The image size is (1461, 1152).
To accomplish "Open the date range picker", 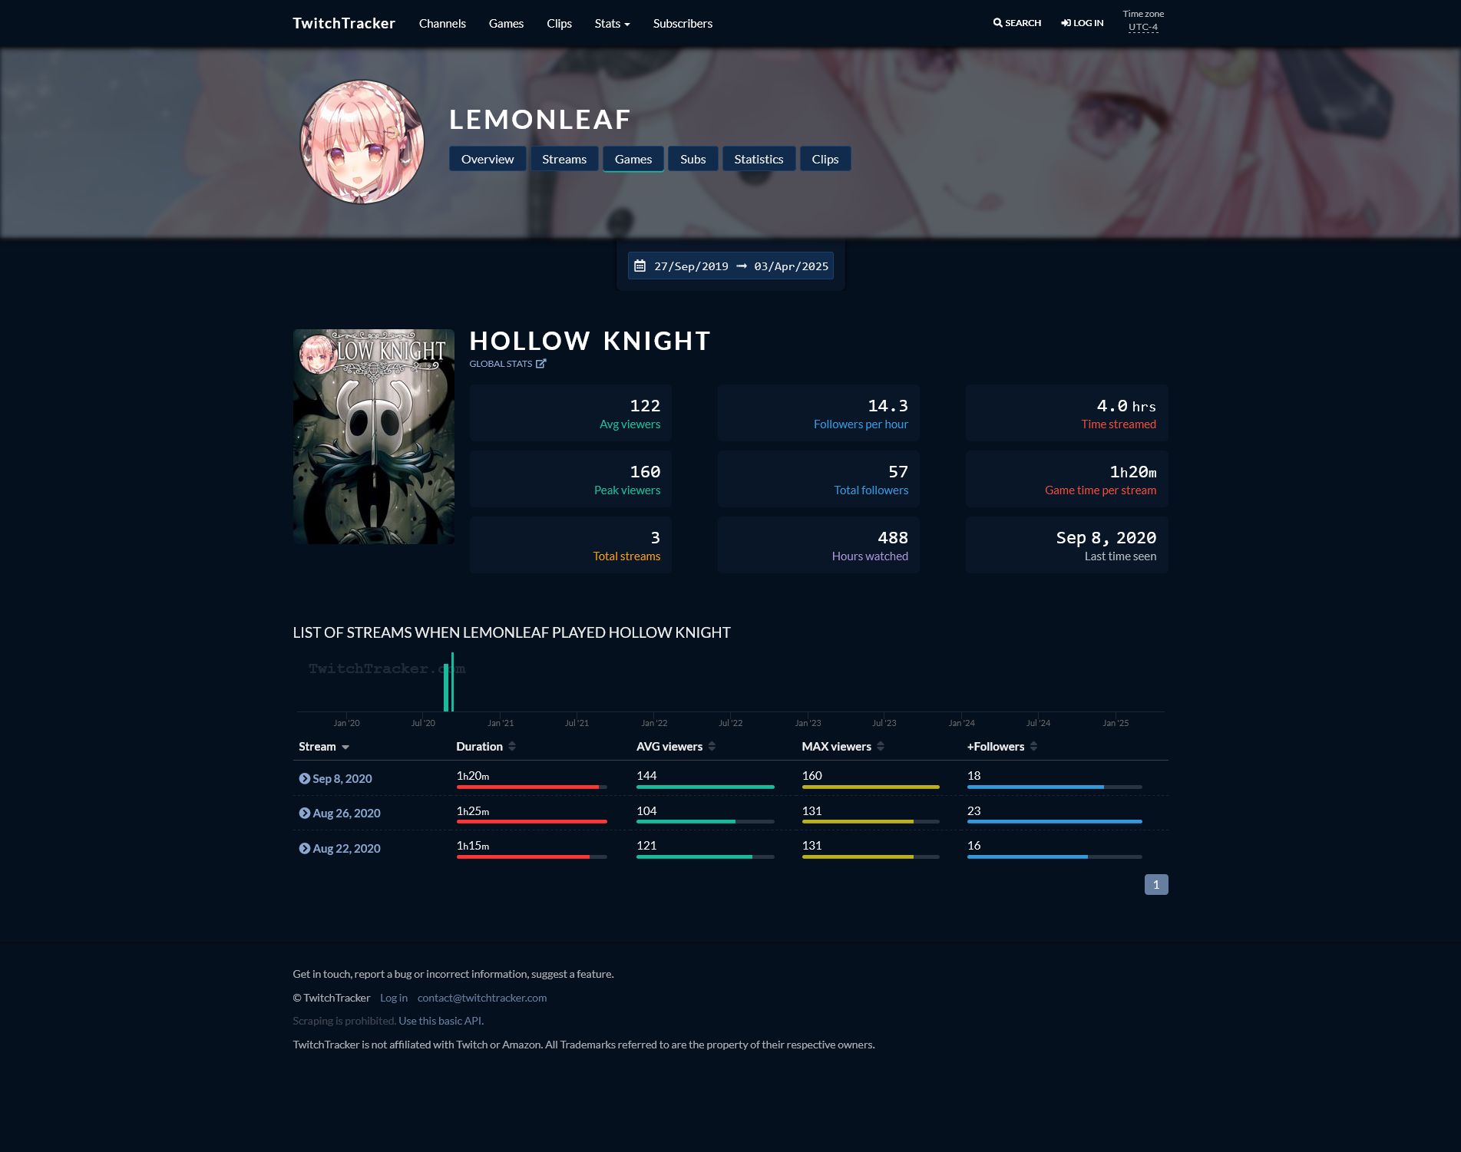I will [x=731, y=266].
